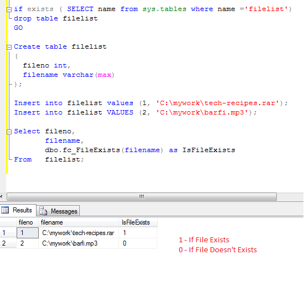304x281 pixels.
Task: Click 'varchar(max)' in the table definition
Action: 89,75
